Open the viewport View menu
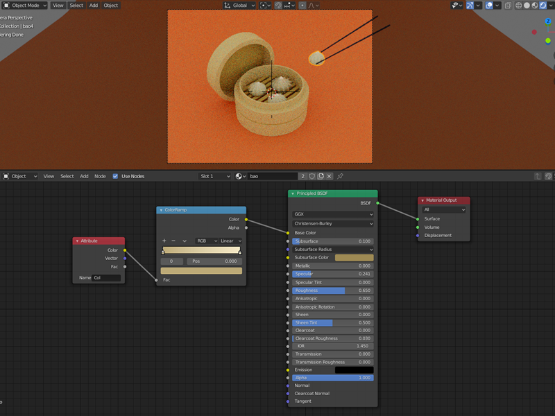Screen dimensions: 555x416 [58, 6]
